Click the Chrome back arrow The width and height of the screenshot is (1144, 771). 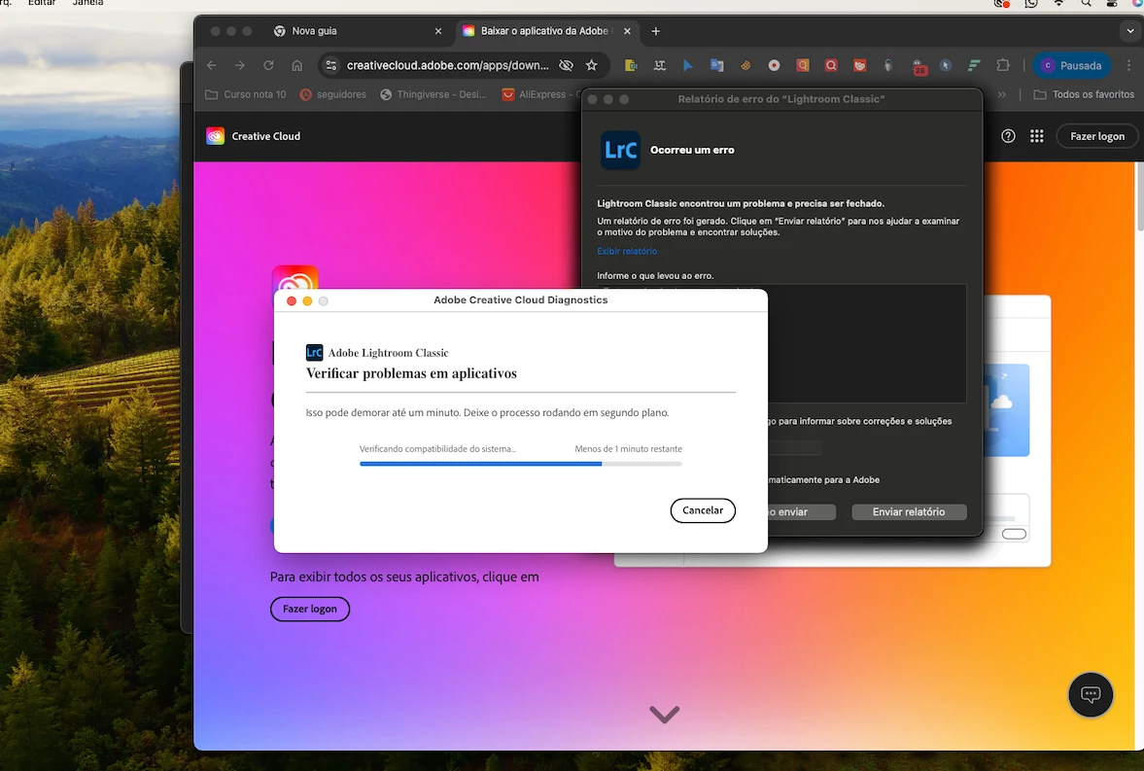point(212,65)
